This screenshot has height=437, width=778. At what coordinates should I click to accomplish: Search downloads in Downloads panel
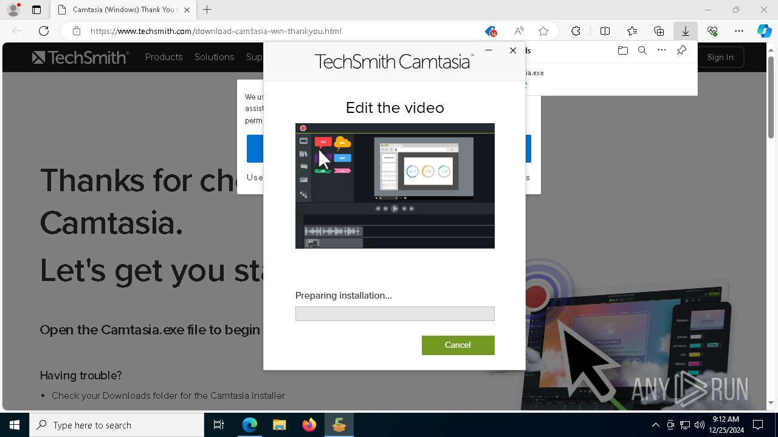click(x=642, y=50)
